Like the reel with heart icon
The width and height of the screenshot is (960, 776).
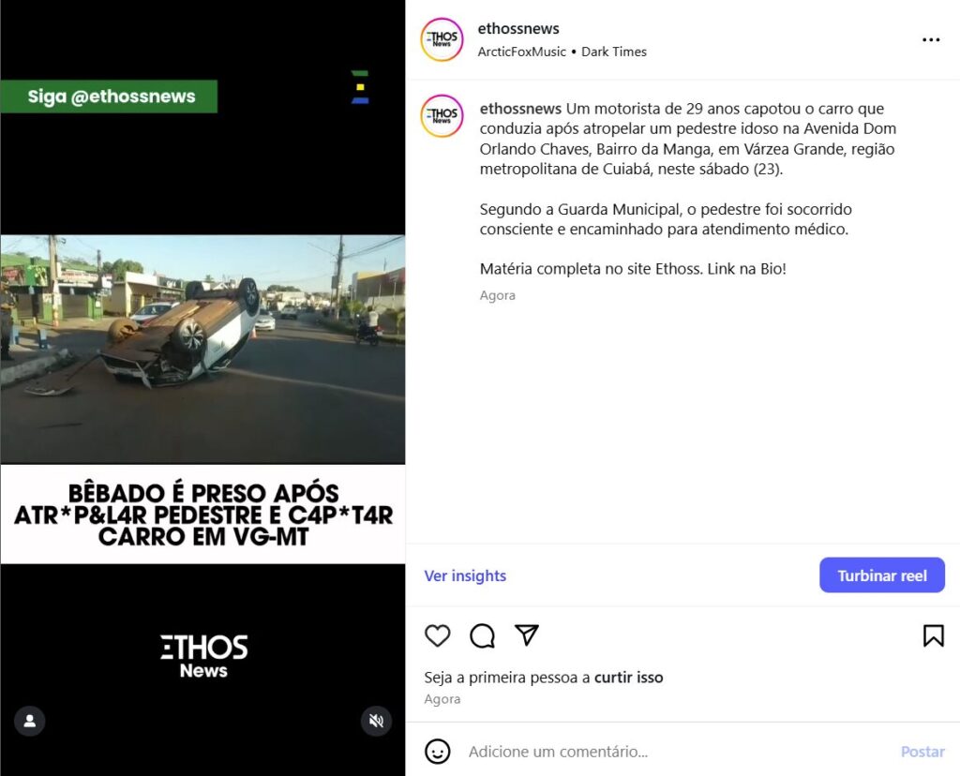click(x=437, y=635)
